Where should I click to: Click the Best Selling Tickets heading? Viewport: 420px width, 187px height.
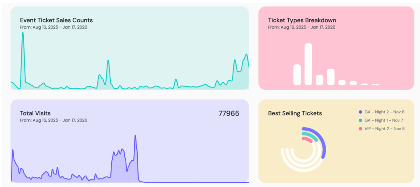[x=295, y=113]
